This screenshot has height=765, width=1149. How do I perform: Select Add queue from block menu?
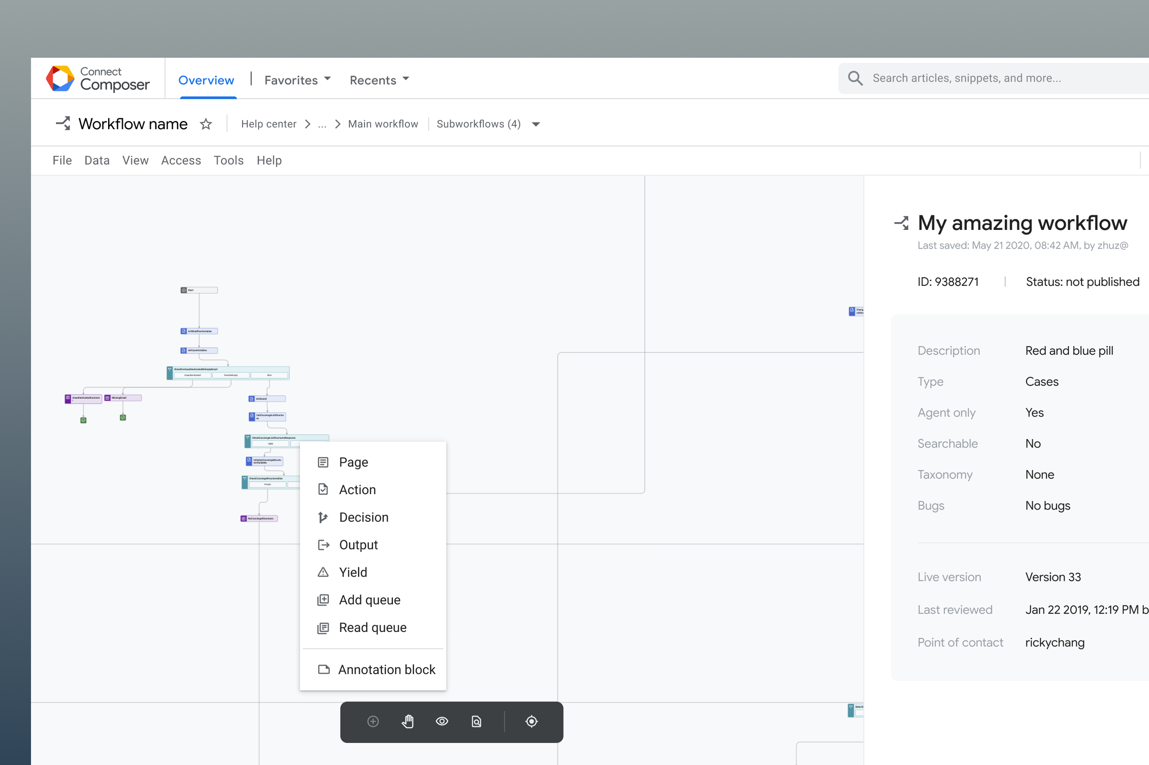pyautogui.click(x=369, y=600)
